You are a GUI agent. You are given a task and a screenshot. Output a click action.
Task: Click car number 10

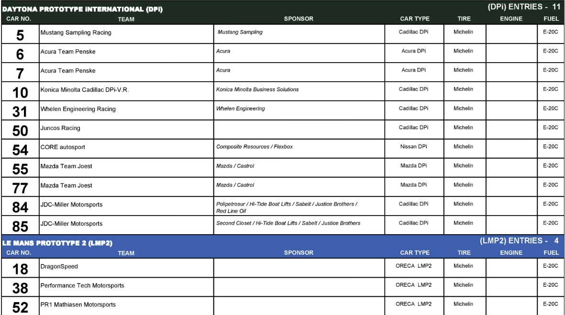coord(20,93)
